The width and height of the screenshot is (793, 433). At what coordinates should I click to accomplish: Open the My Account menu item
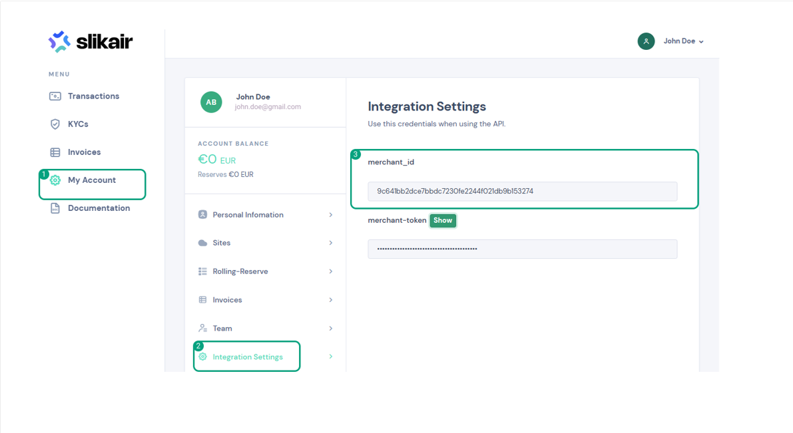(x=93, y=180)
